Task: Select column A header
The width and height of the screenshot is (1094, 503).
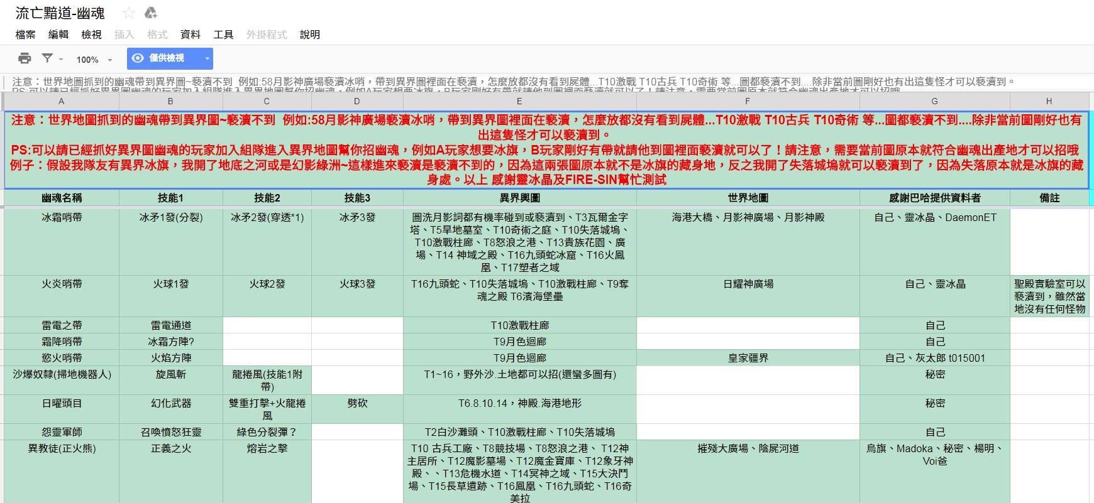Action: coord(62,101)
